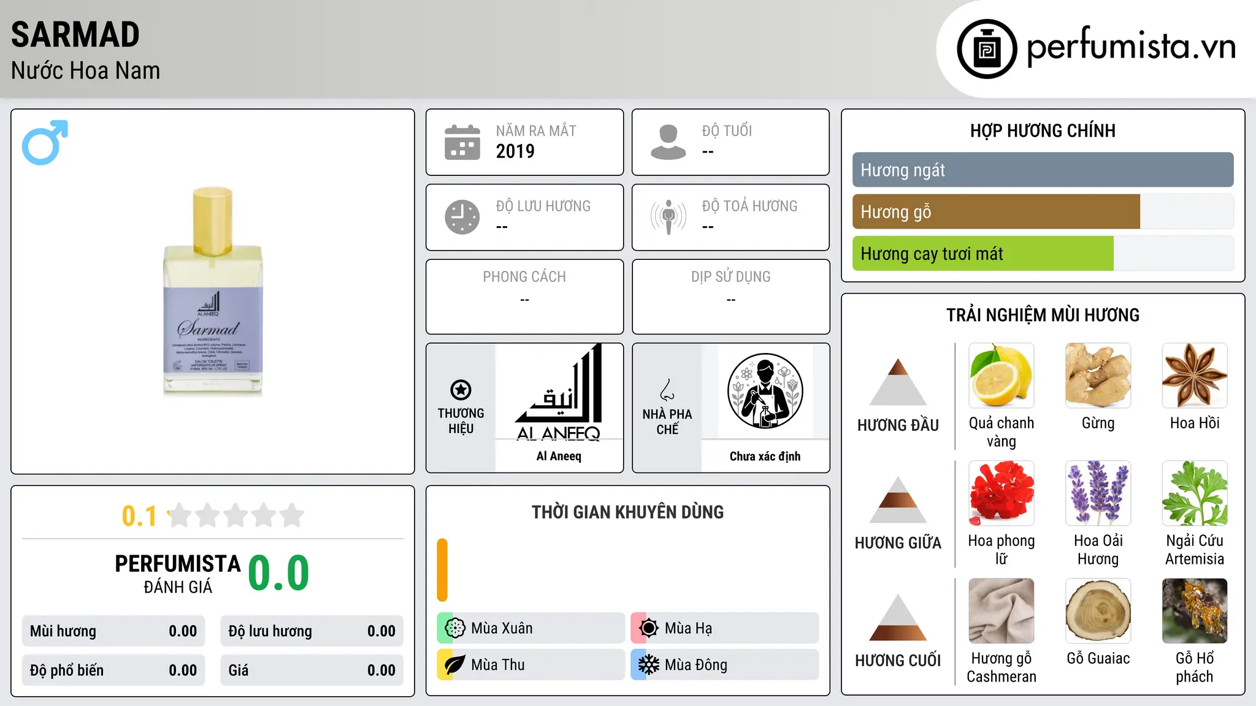
Task: Open the perfumista.vn site name link
Action: click(x=1131, y=46)
